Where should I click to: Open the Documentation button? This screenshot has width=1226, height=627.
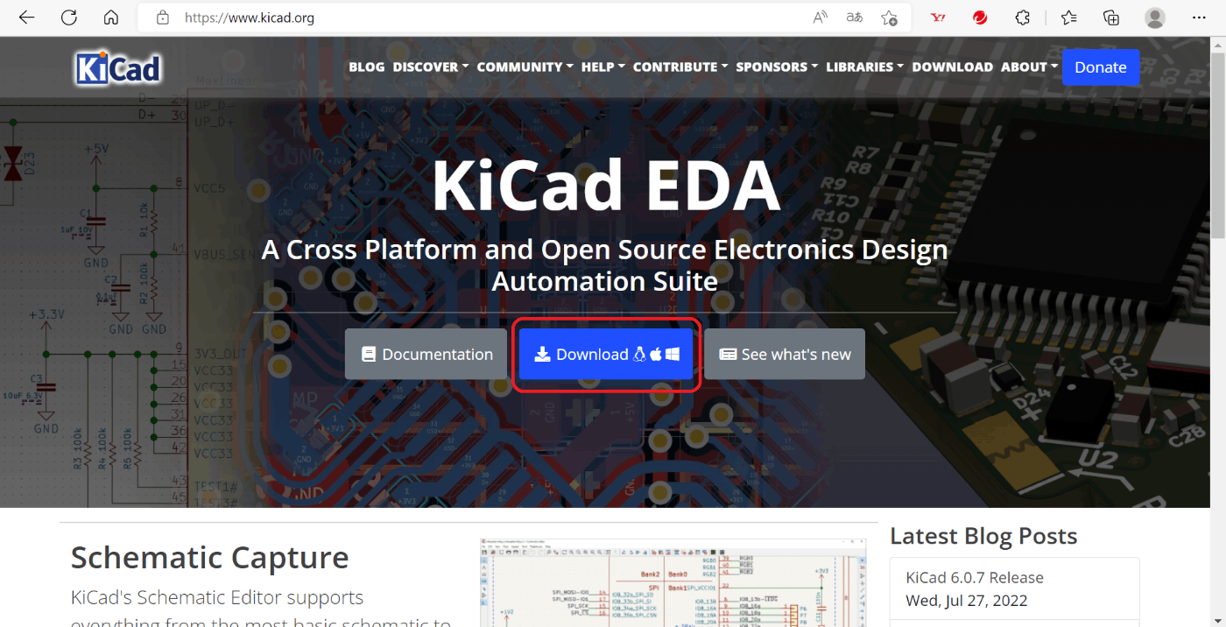[x=426, y=354]
